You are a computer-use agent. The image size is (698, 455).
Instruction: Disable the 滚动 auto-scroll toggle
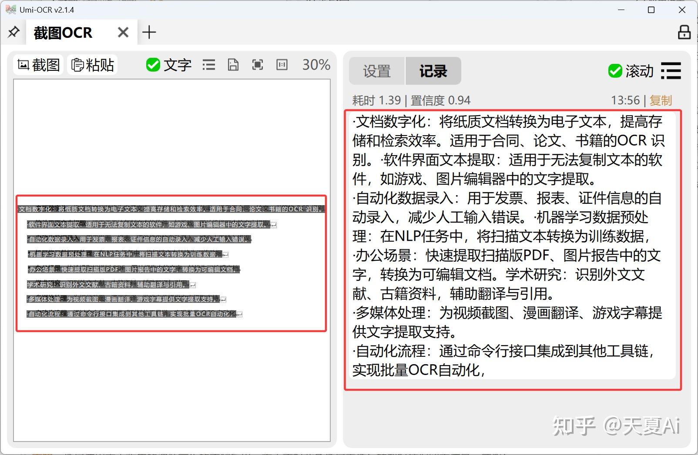pyautogui.click(x=615, y=71)
